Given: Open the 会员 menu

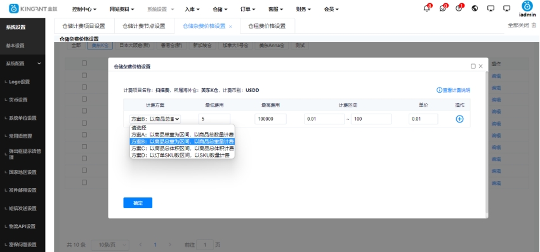Looking at the screenshot, I should (x=331, y=10).
